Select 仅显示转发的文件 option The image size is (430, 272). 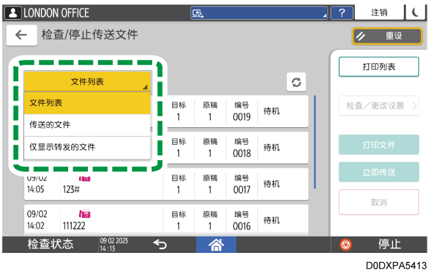[87, 147]
